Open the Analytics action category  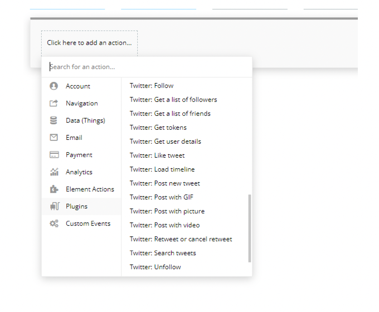pyautogui.click(x=81, y=172)
